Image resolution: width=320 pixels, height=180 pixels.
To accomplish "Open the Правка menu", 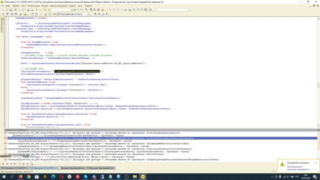I will 16,5.
